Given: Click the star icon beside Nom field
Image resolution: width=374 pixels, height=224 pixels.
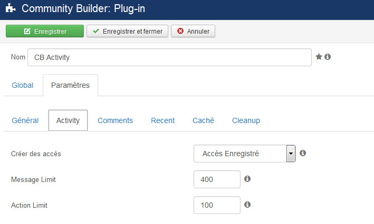Looking at the screenshot, I should coord(319,57).
